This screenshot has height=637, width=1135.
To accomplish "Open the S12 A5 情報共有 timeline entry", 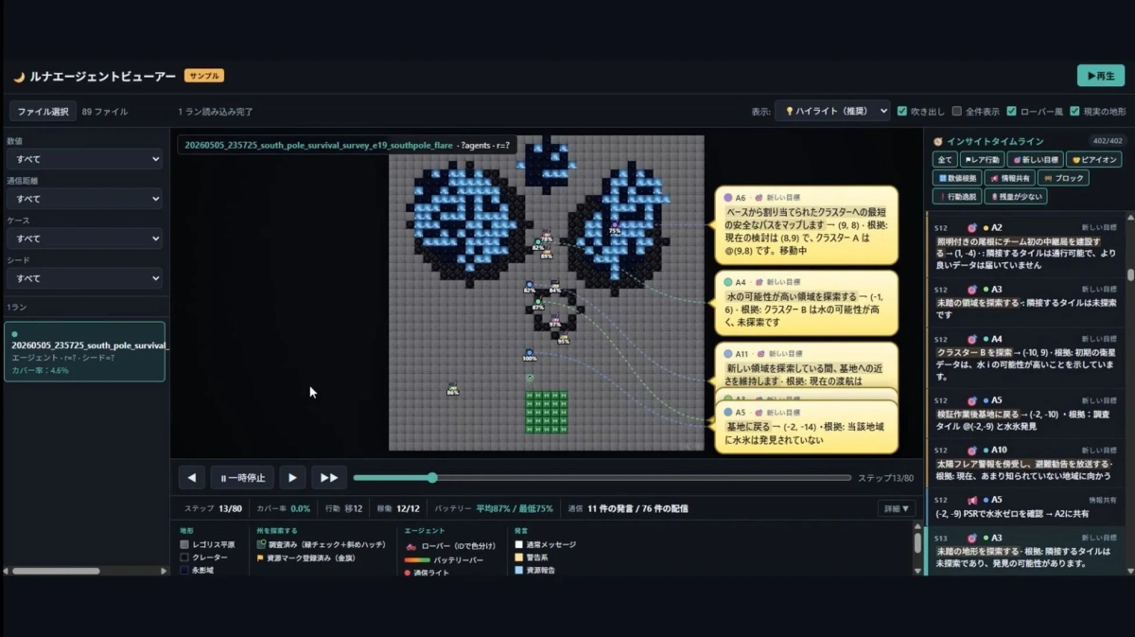I will tap(1025, 507).
